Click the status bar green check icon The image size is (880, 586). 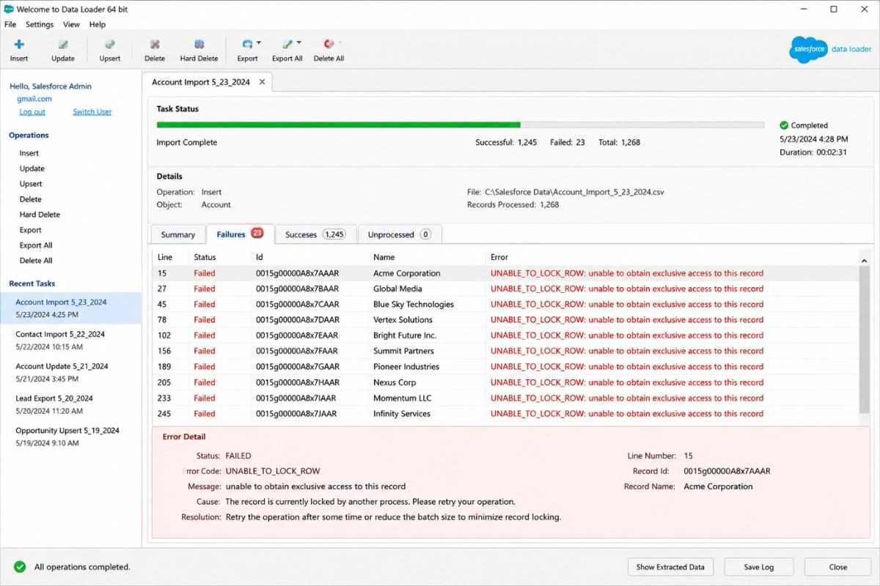[20, 566]
